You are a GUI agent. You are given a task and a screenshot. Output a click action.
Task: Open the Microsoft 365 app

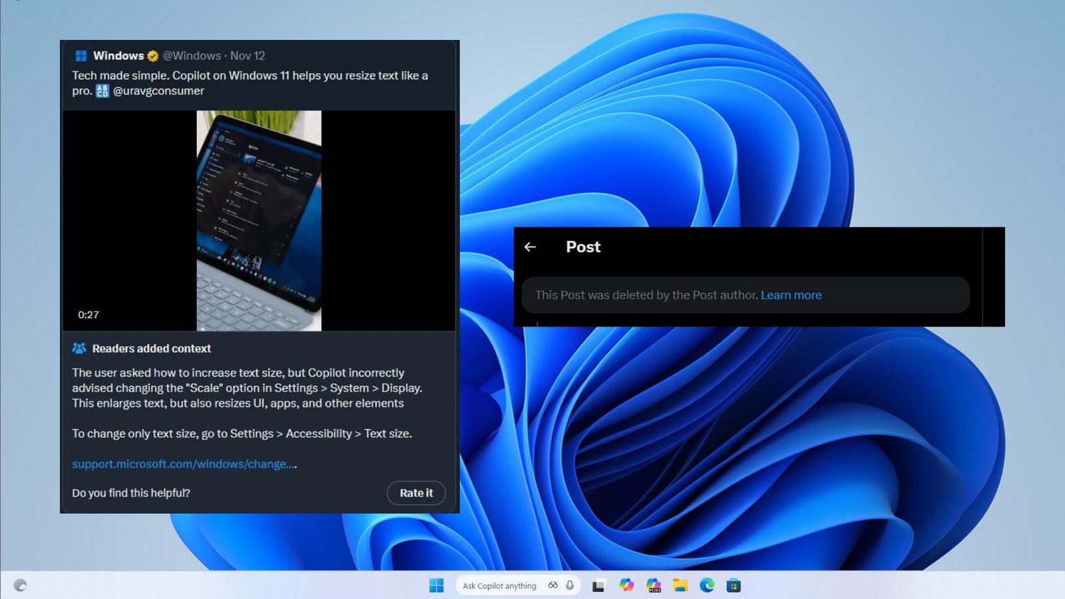click(x=653, y=585)
